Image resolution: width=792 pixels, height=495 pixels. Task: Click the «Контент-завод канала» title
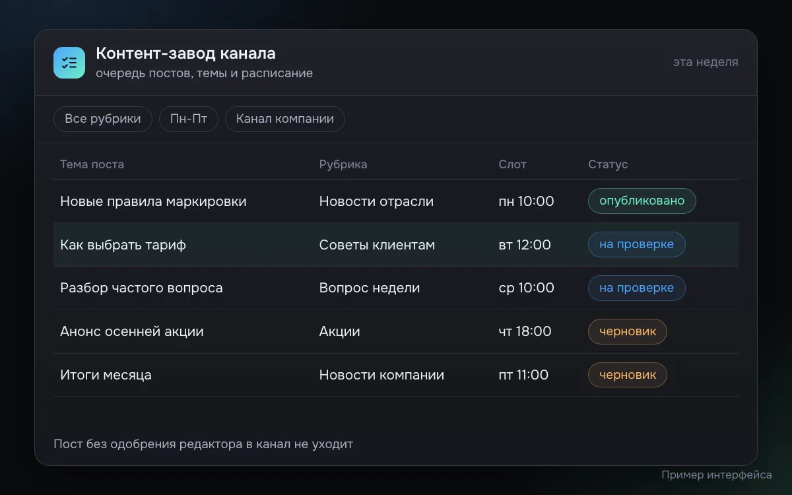185,53
